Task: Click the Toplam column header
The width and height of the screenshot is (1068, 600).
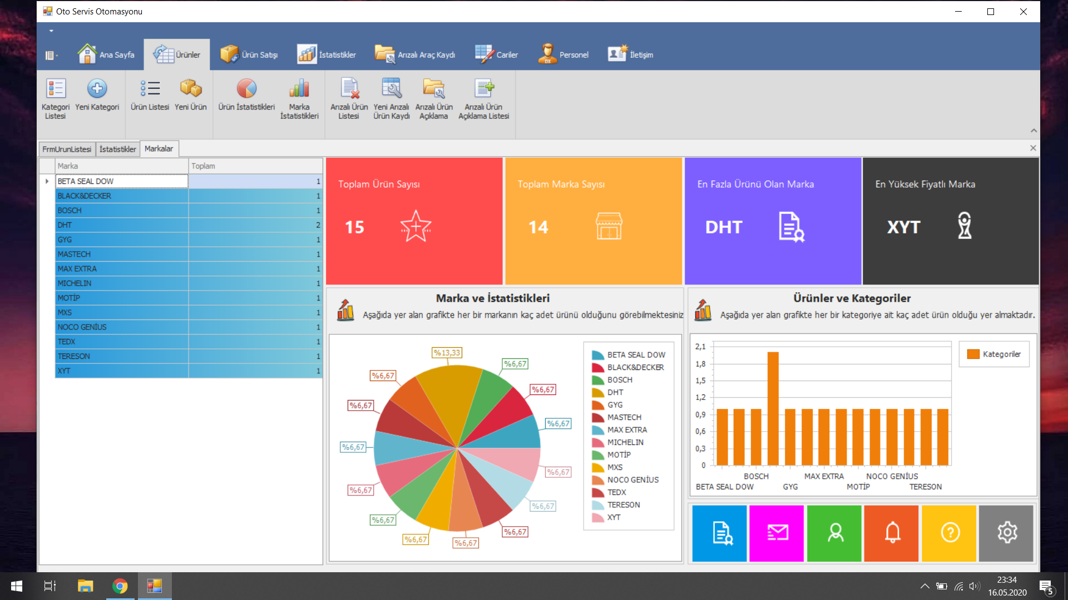Action: [x=255, y=166]
